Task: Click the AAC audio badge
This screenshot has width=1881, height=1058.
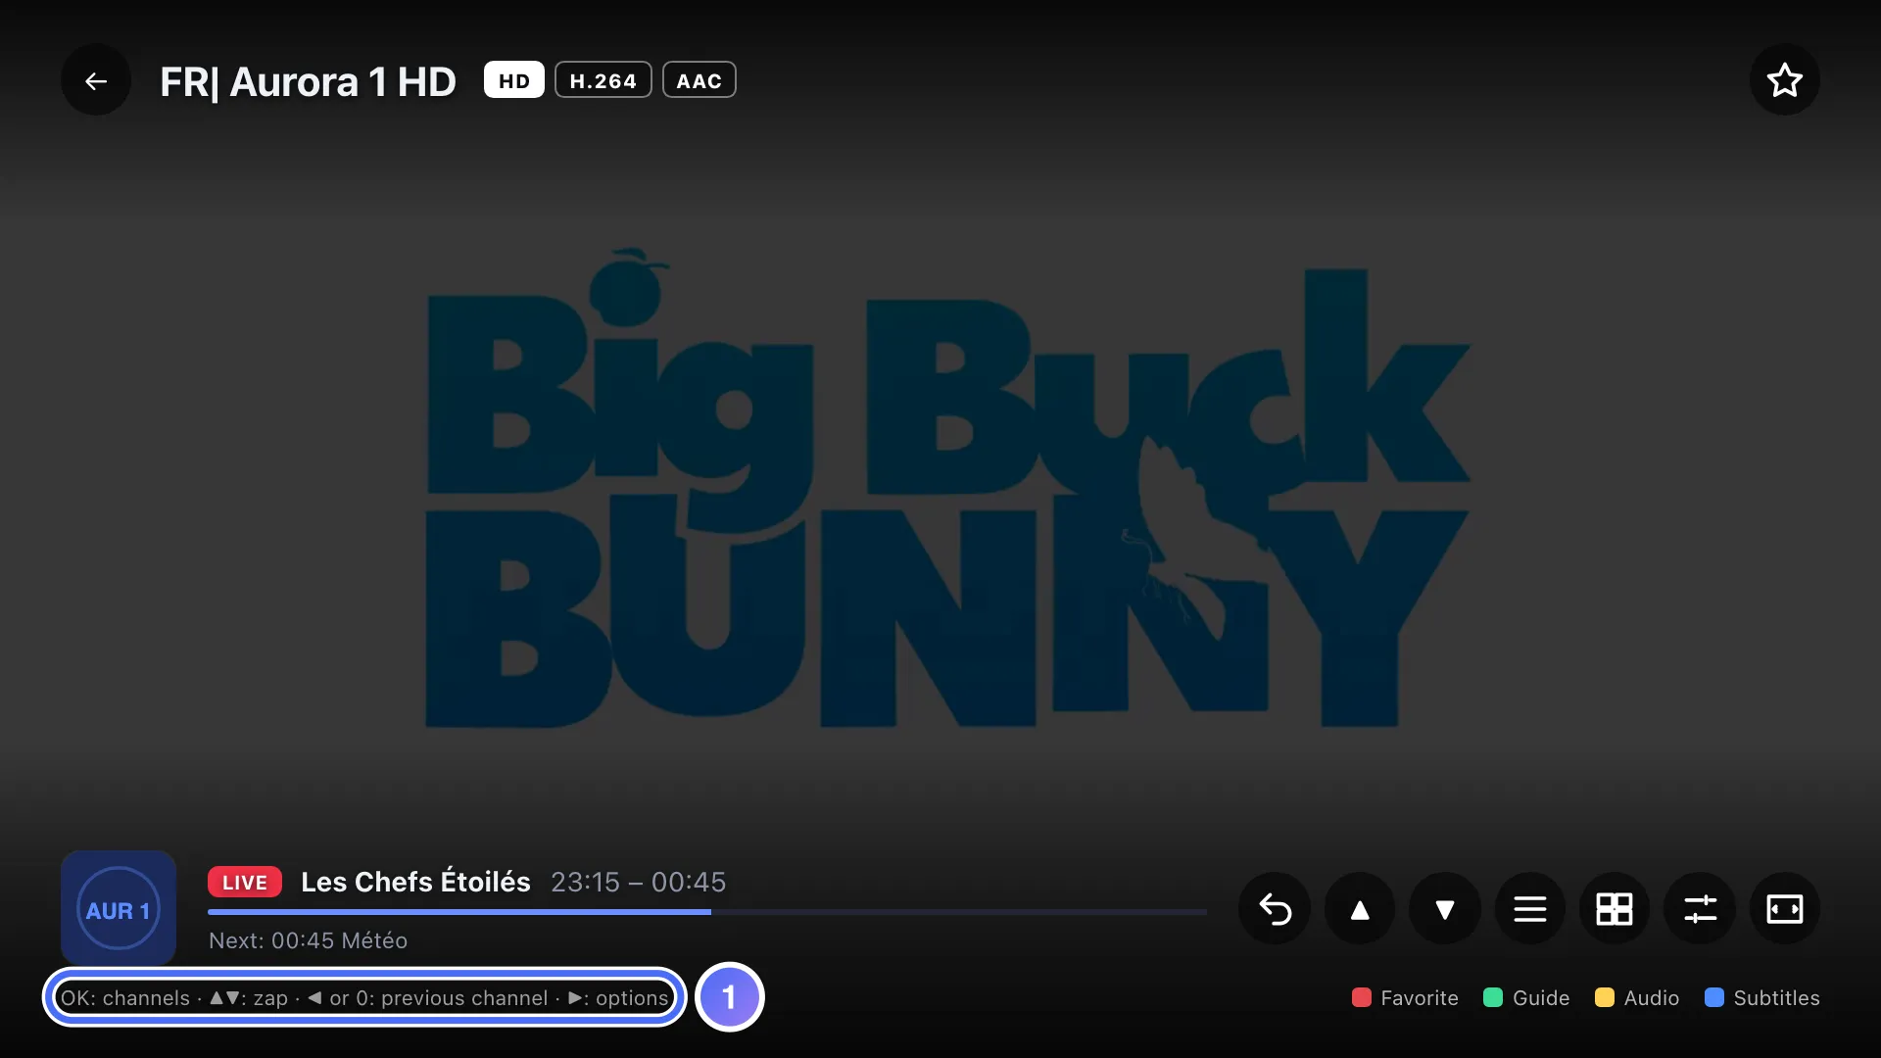Action: point(699,80)
